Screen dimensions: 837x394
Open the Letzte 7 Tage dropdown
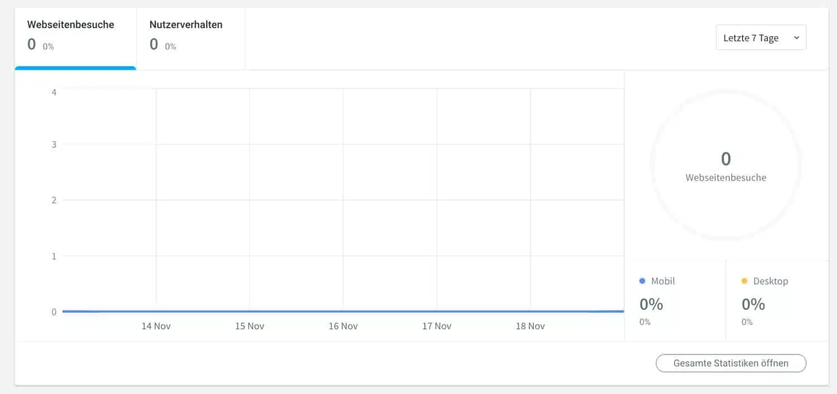[760, 38]
